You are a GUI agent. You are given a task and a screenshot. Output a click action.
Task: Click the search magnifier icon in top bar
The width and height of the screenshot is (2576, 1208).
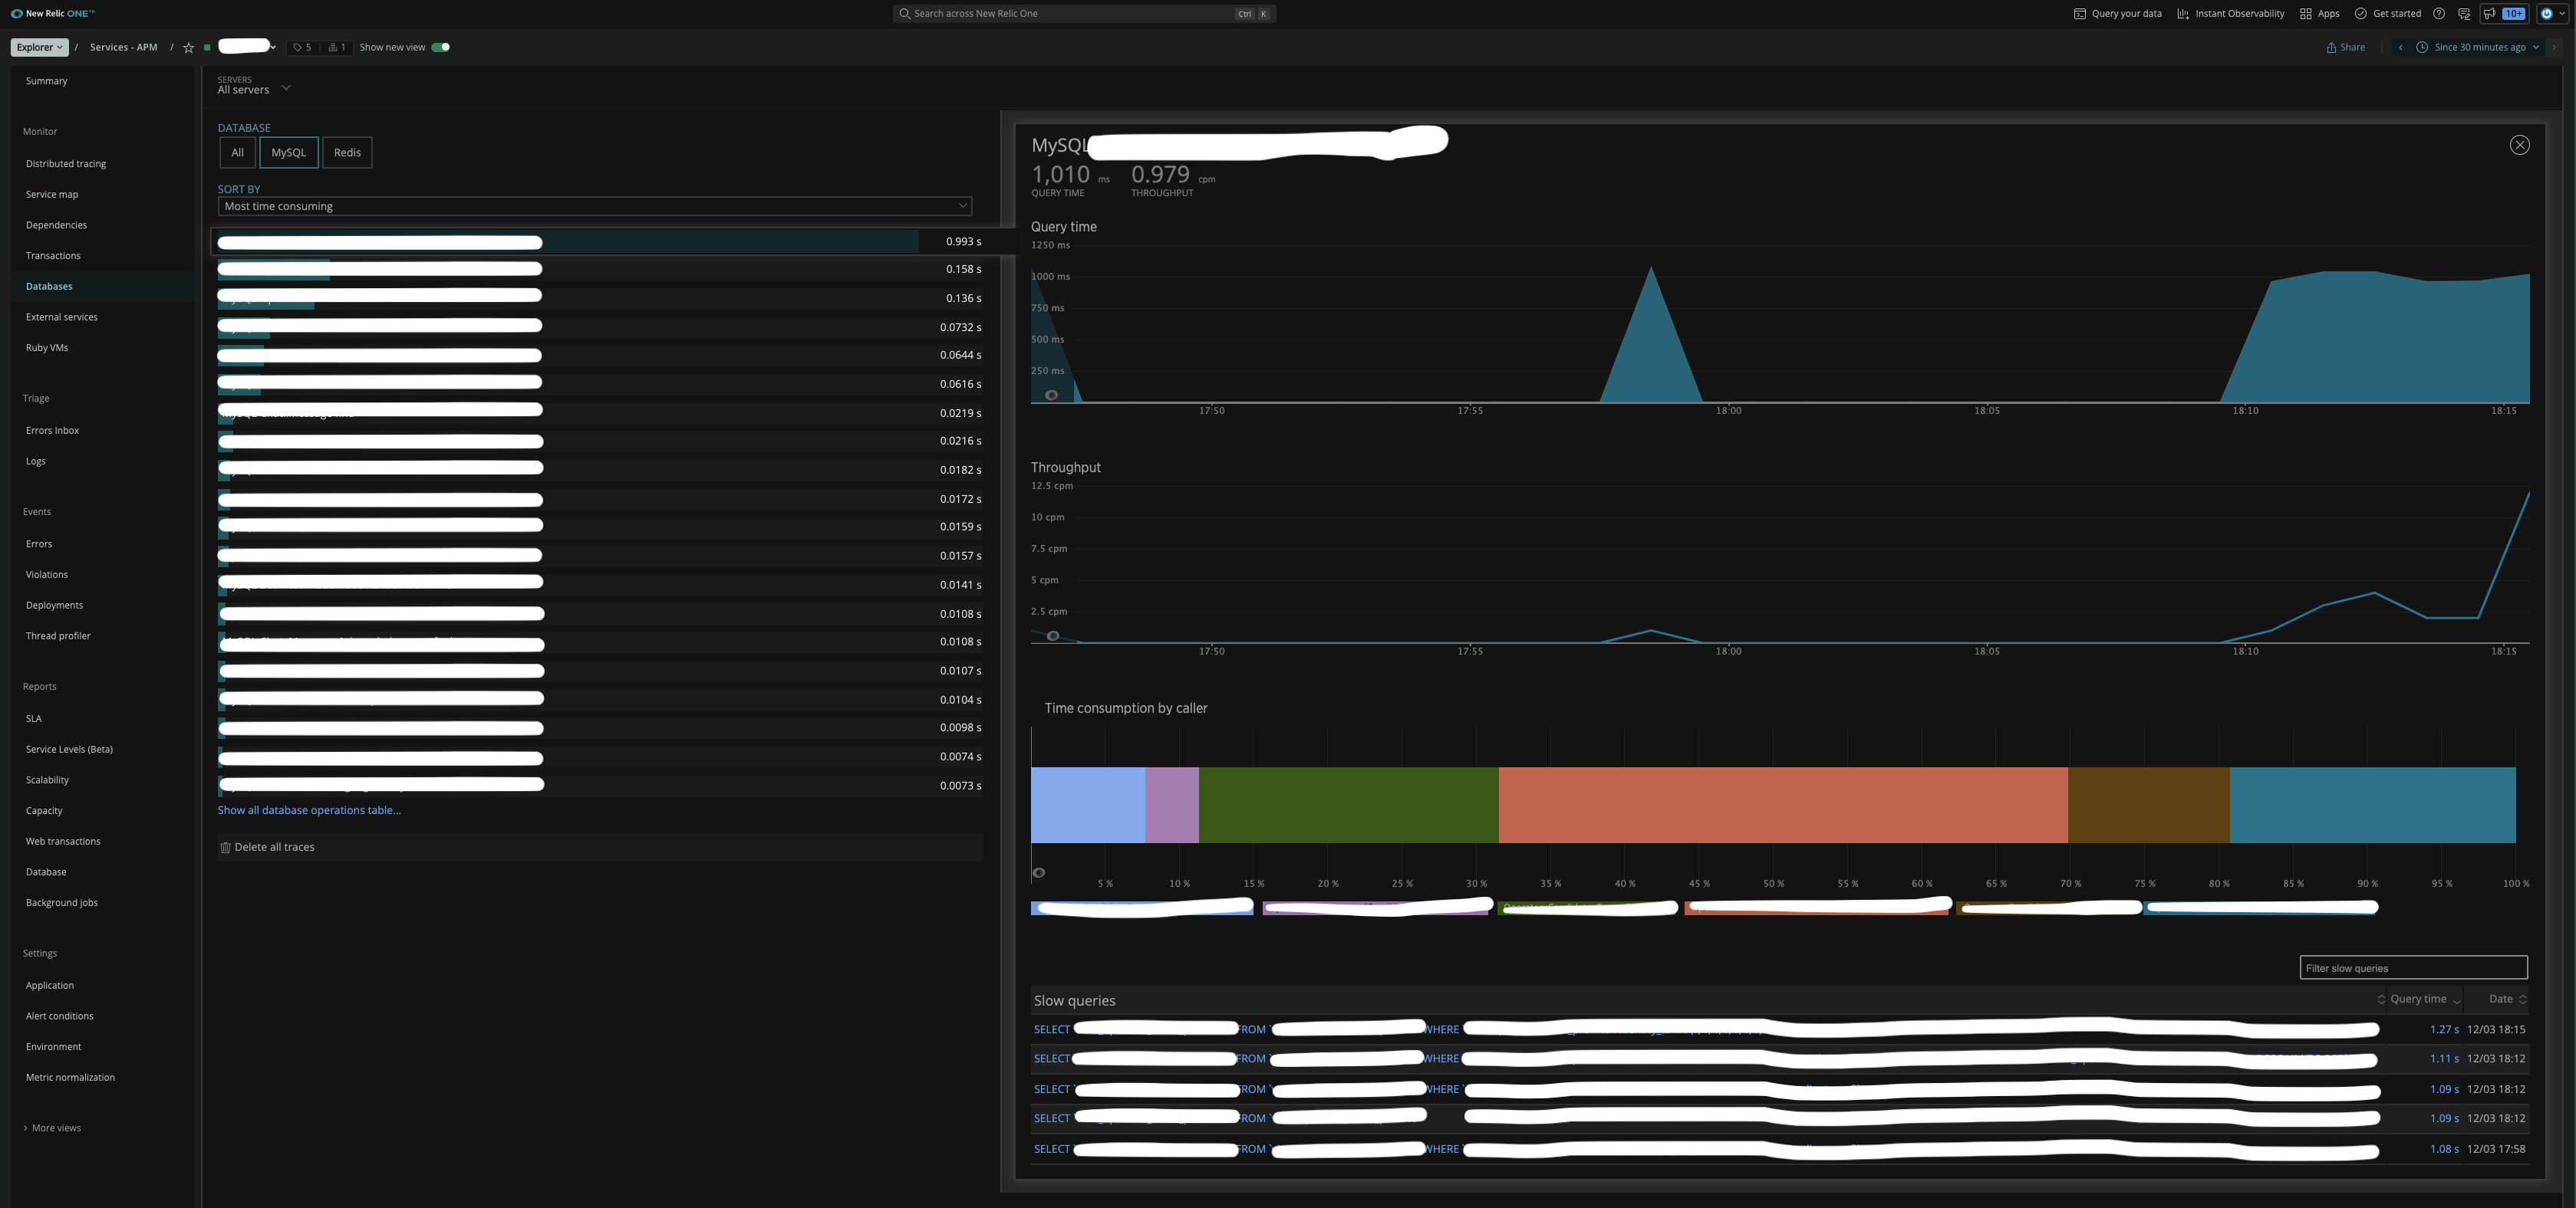pos(904,14)
